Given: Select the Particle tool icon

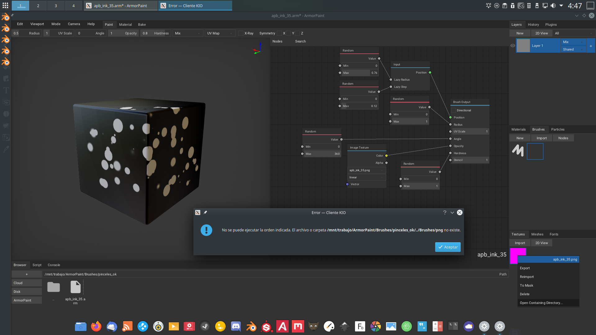Looking at the screenshot, I should 6,126.
